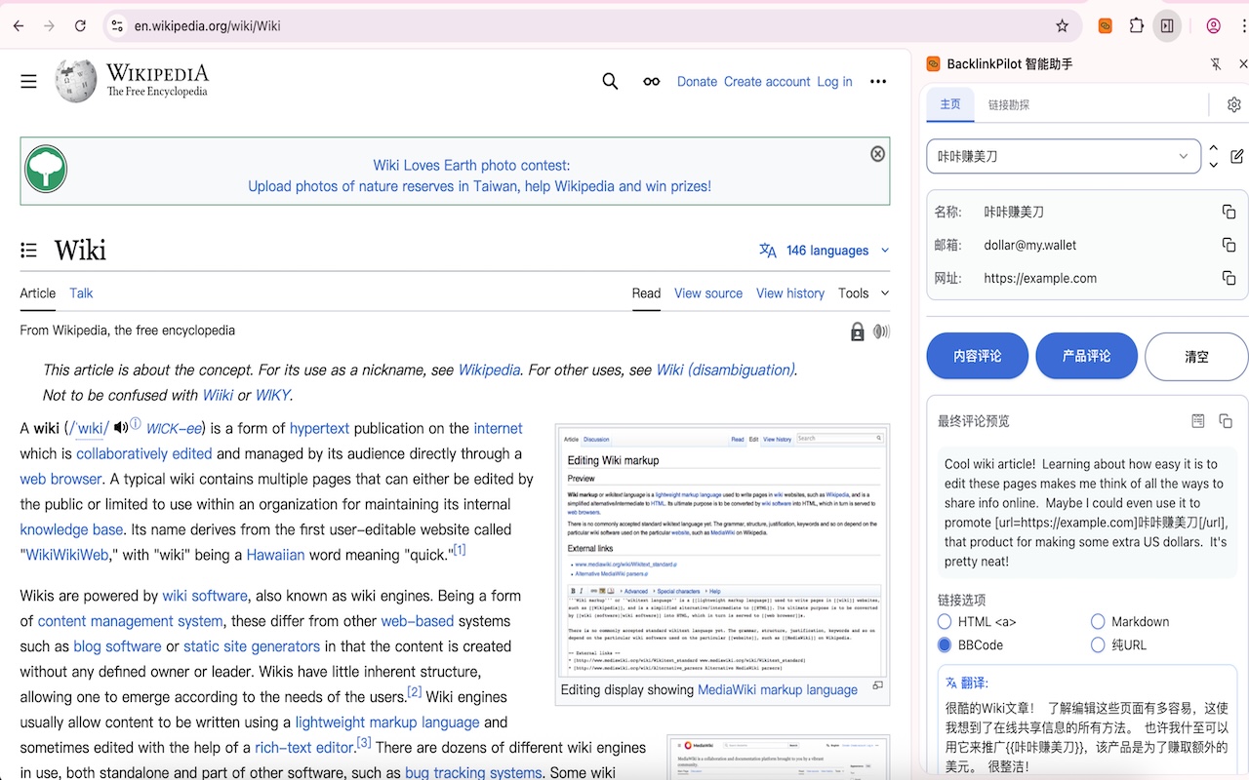This screenshot has width=1249, height=780.
Task: Copy the final comment preview text
Action: [x=1226, y=420]
